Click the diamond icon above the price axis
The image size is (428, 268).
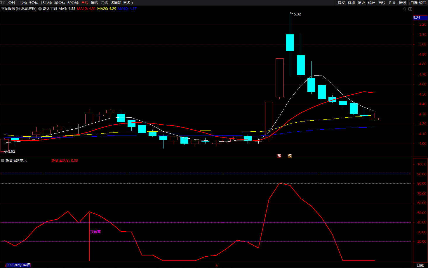405,9
